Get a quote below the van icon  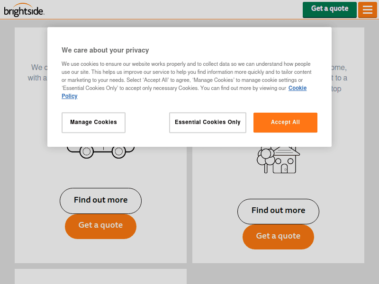(100, 226)
